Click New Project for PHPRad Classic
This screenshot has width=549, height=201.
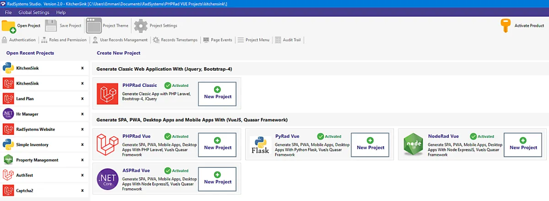217,94
